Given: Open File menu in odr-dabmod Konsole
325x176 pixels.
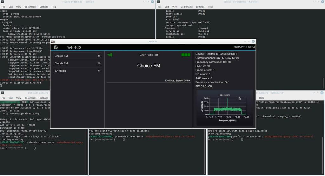Looking at the screenshot, I should 3,7.
